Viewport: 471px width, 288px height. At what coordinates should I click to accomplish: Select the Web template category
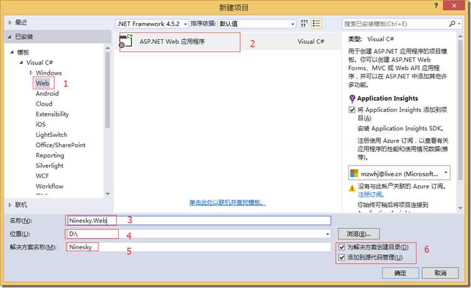[x=42, y=83]
